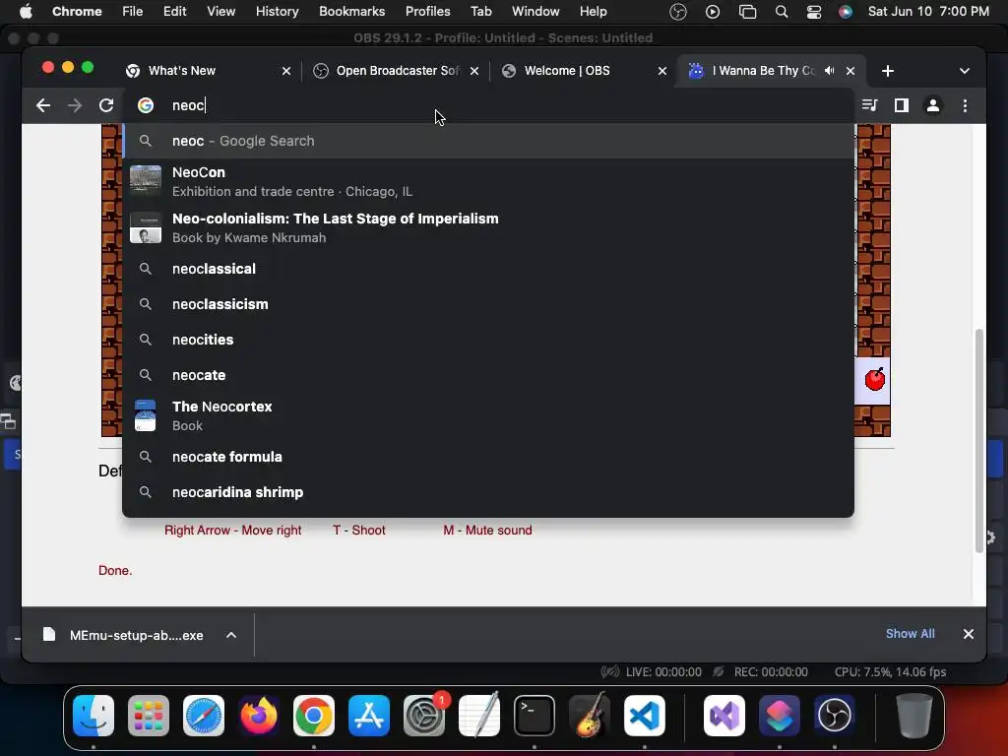Viewport: 1008px width, 756px height.
Task: Click Chrome icon in the Dock
Action: [314, 715]
